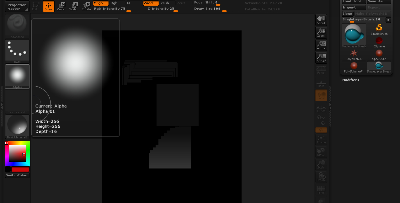Toggle L.Sym local symmetry
Viewport: 400px width, 203px height.
tap(321, 109)
